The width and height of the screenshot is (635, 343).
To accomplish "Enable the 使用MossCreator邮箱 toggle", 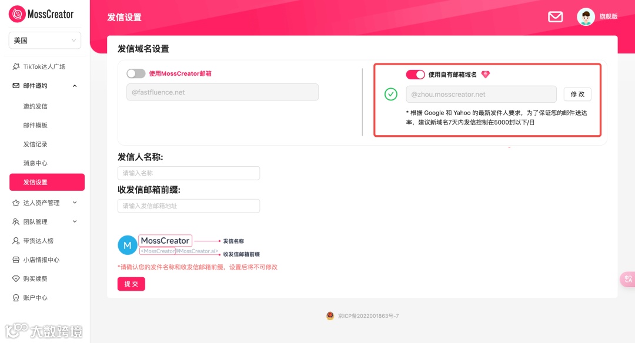I will (x=136, y=73).
